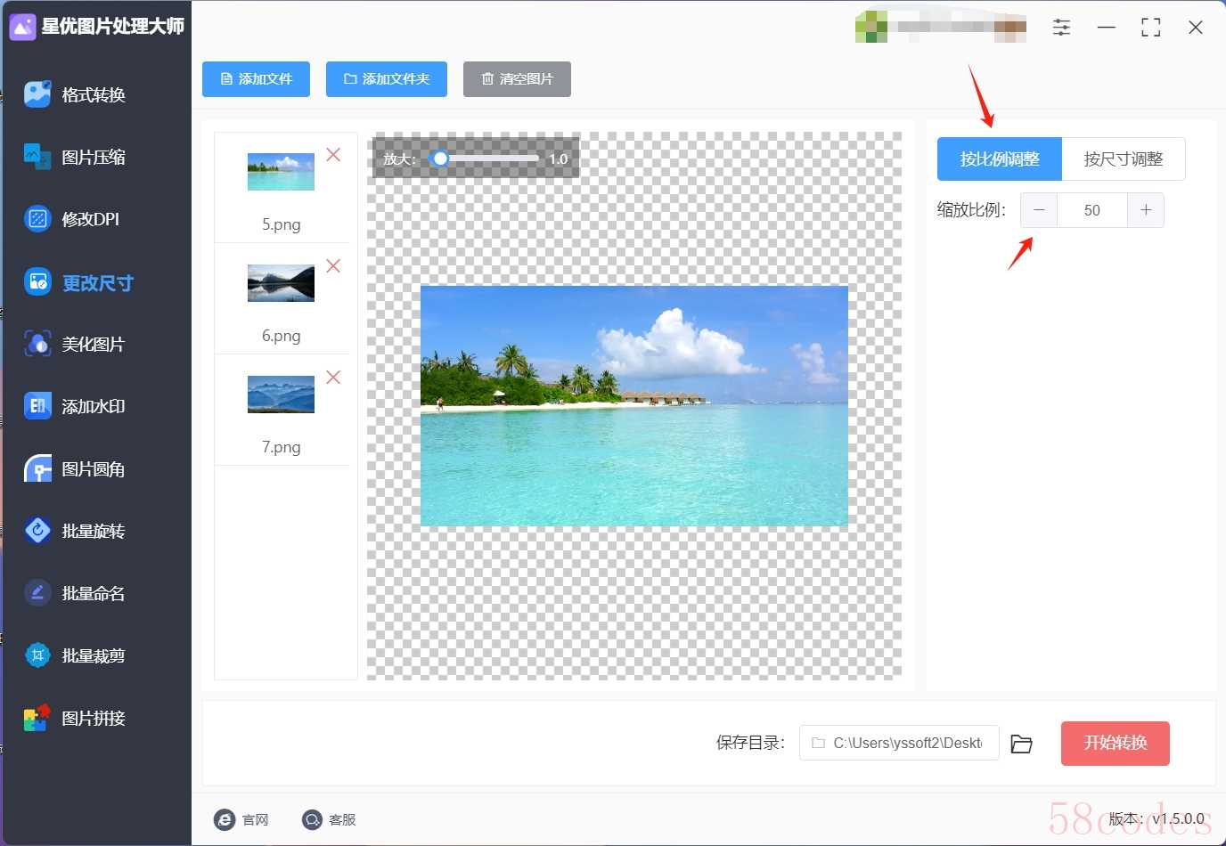Open the 批量旋转 batch rotate tool
This screenshot has height=846, width=1226.
(75, 531)
